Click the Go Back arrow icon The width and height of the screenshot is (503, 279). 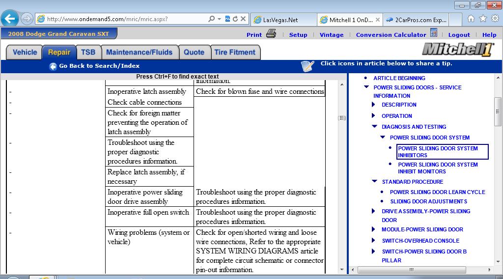[53, 66]
